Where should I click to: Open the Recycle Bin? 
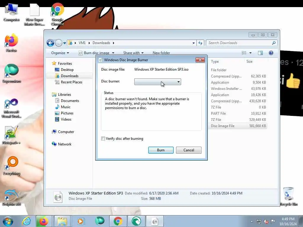pos(289,197)
